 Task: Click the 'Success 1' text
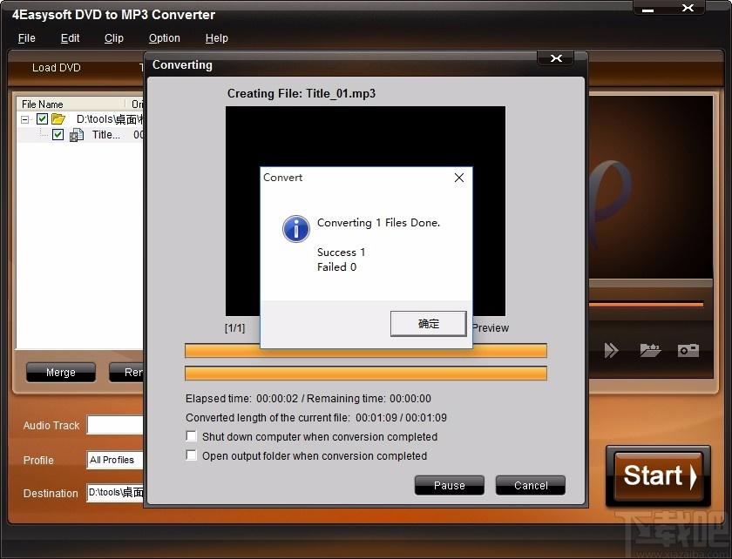(x=342, y=253)
